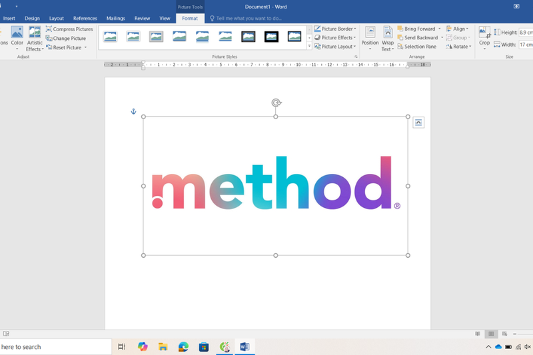Click the Tell me what you want to do box
The image size is (533, 355).
click(246, 19)
